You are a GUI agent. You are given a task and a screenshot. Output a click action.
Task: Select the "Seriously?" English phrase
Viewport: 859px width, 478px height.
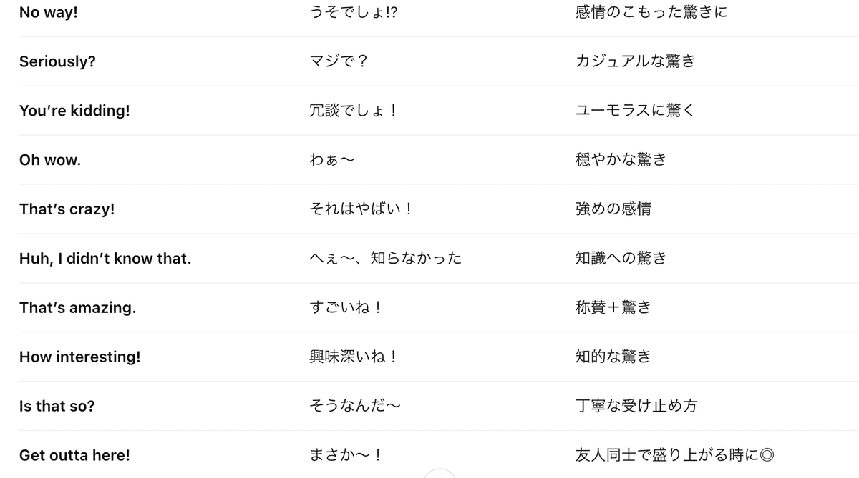pos(57,61)
